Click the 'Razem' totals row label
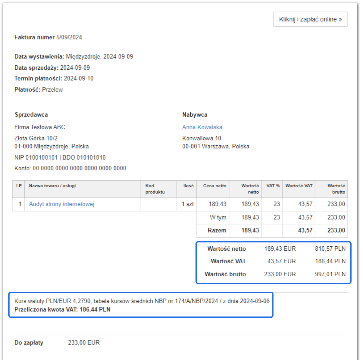 tap(217, 230)
